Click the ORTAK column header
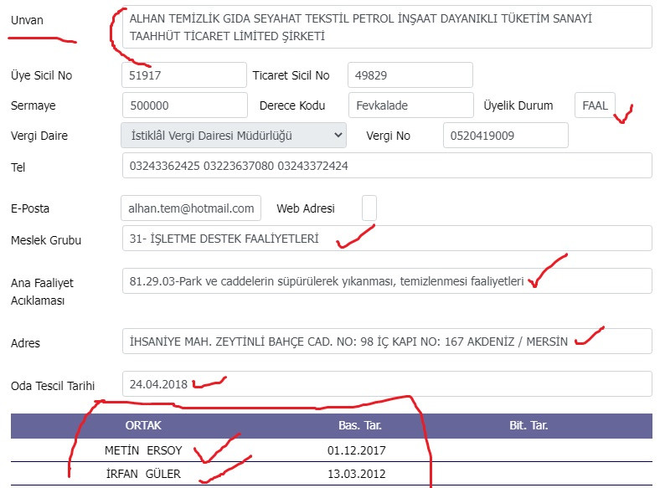660x488 pixels. click(143, 425)
